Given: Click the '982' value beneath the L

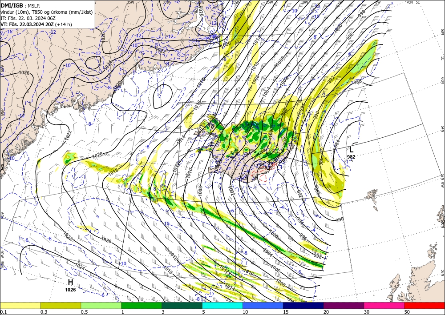Looking at the screenshot, I should click(x=351, y=157).
